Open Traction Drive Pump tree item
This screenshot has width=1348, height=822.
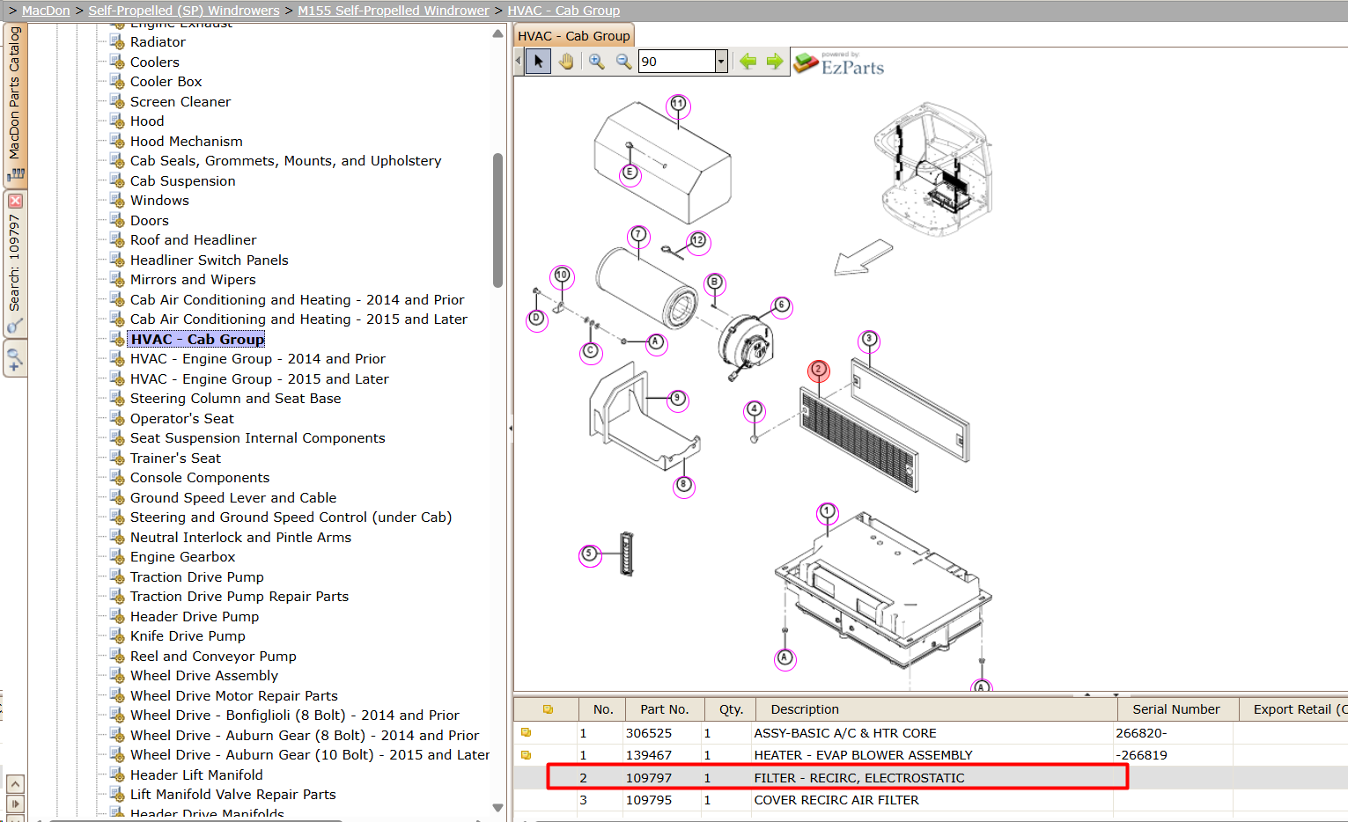196,577
